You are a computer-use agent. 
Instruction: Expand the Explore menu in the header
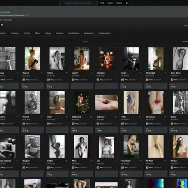point(119,3)
